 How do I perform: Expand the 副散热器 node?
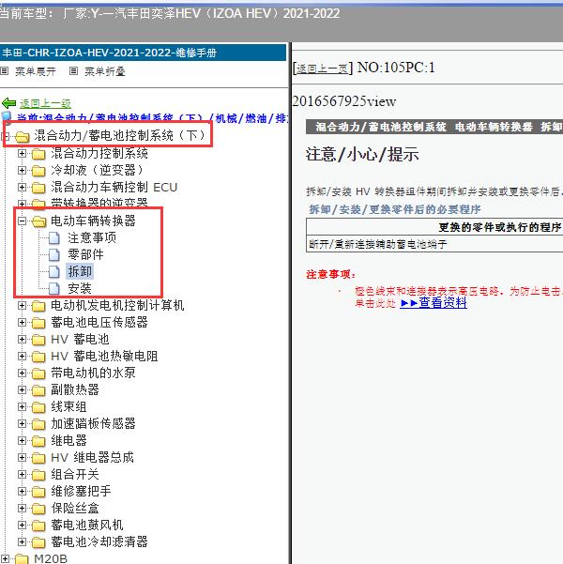[22, 389]
